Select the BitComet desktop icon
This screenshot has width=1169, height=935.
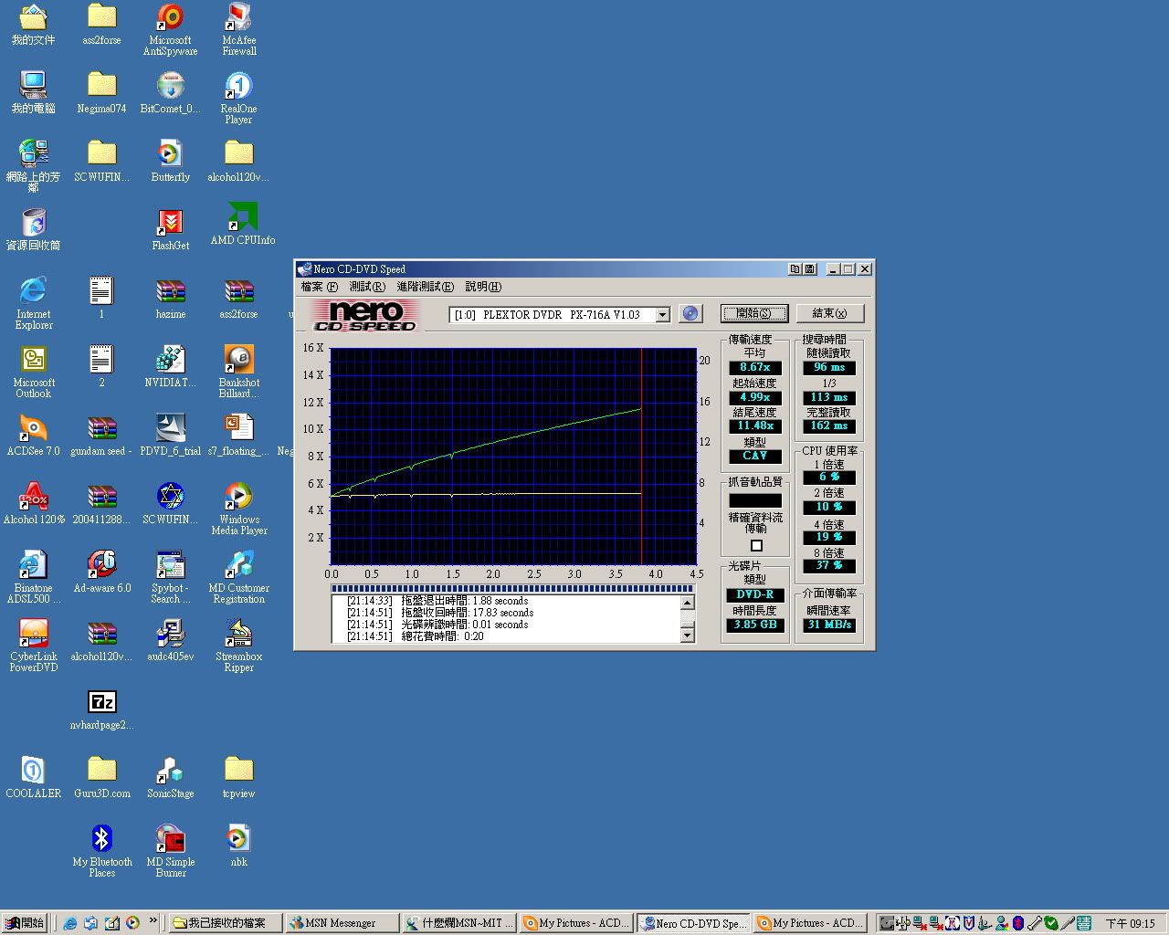(x=170, y=92)
